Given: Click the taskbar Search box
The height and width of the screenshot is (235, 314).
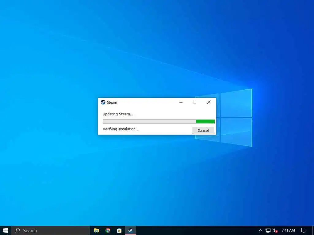Looking at the screenshot, I should [51, 230].
